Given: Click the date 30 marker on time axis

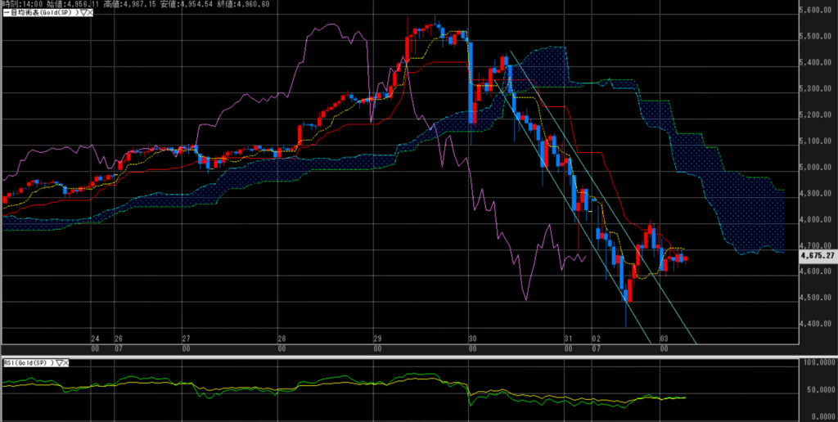Looking at the screenshot, I should pyautogui.click(x=472, y=338).
